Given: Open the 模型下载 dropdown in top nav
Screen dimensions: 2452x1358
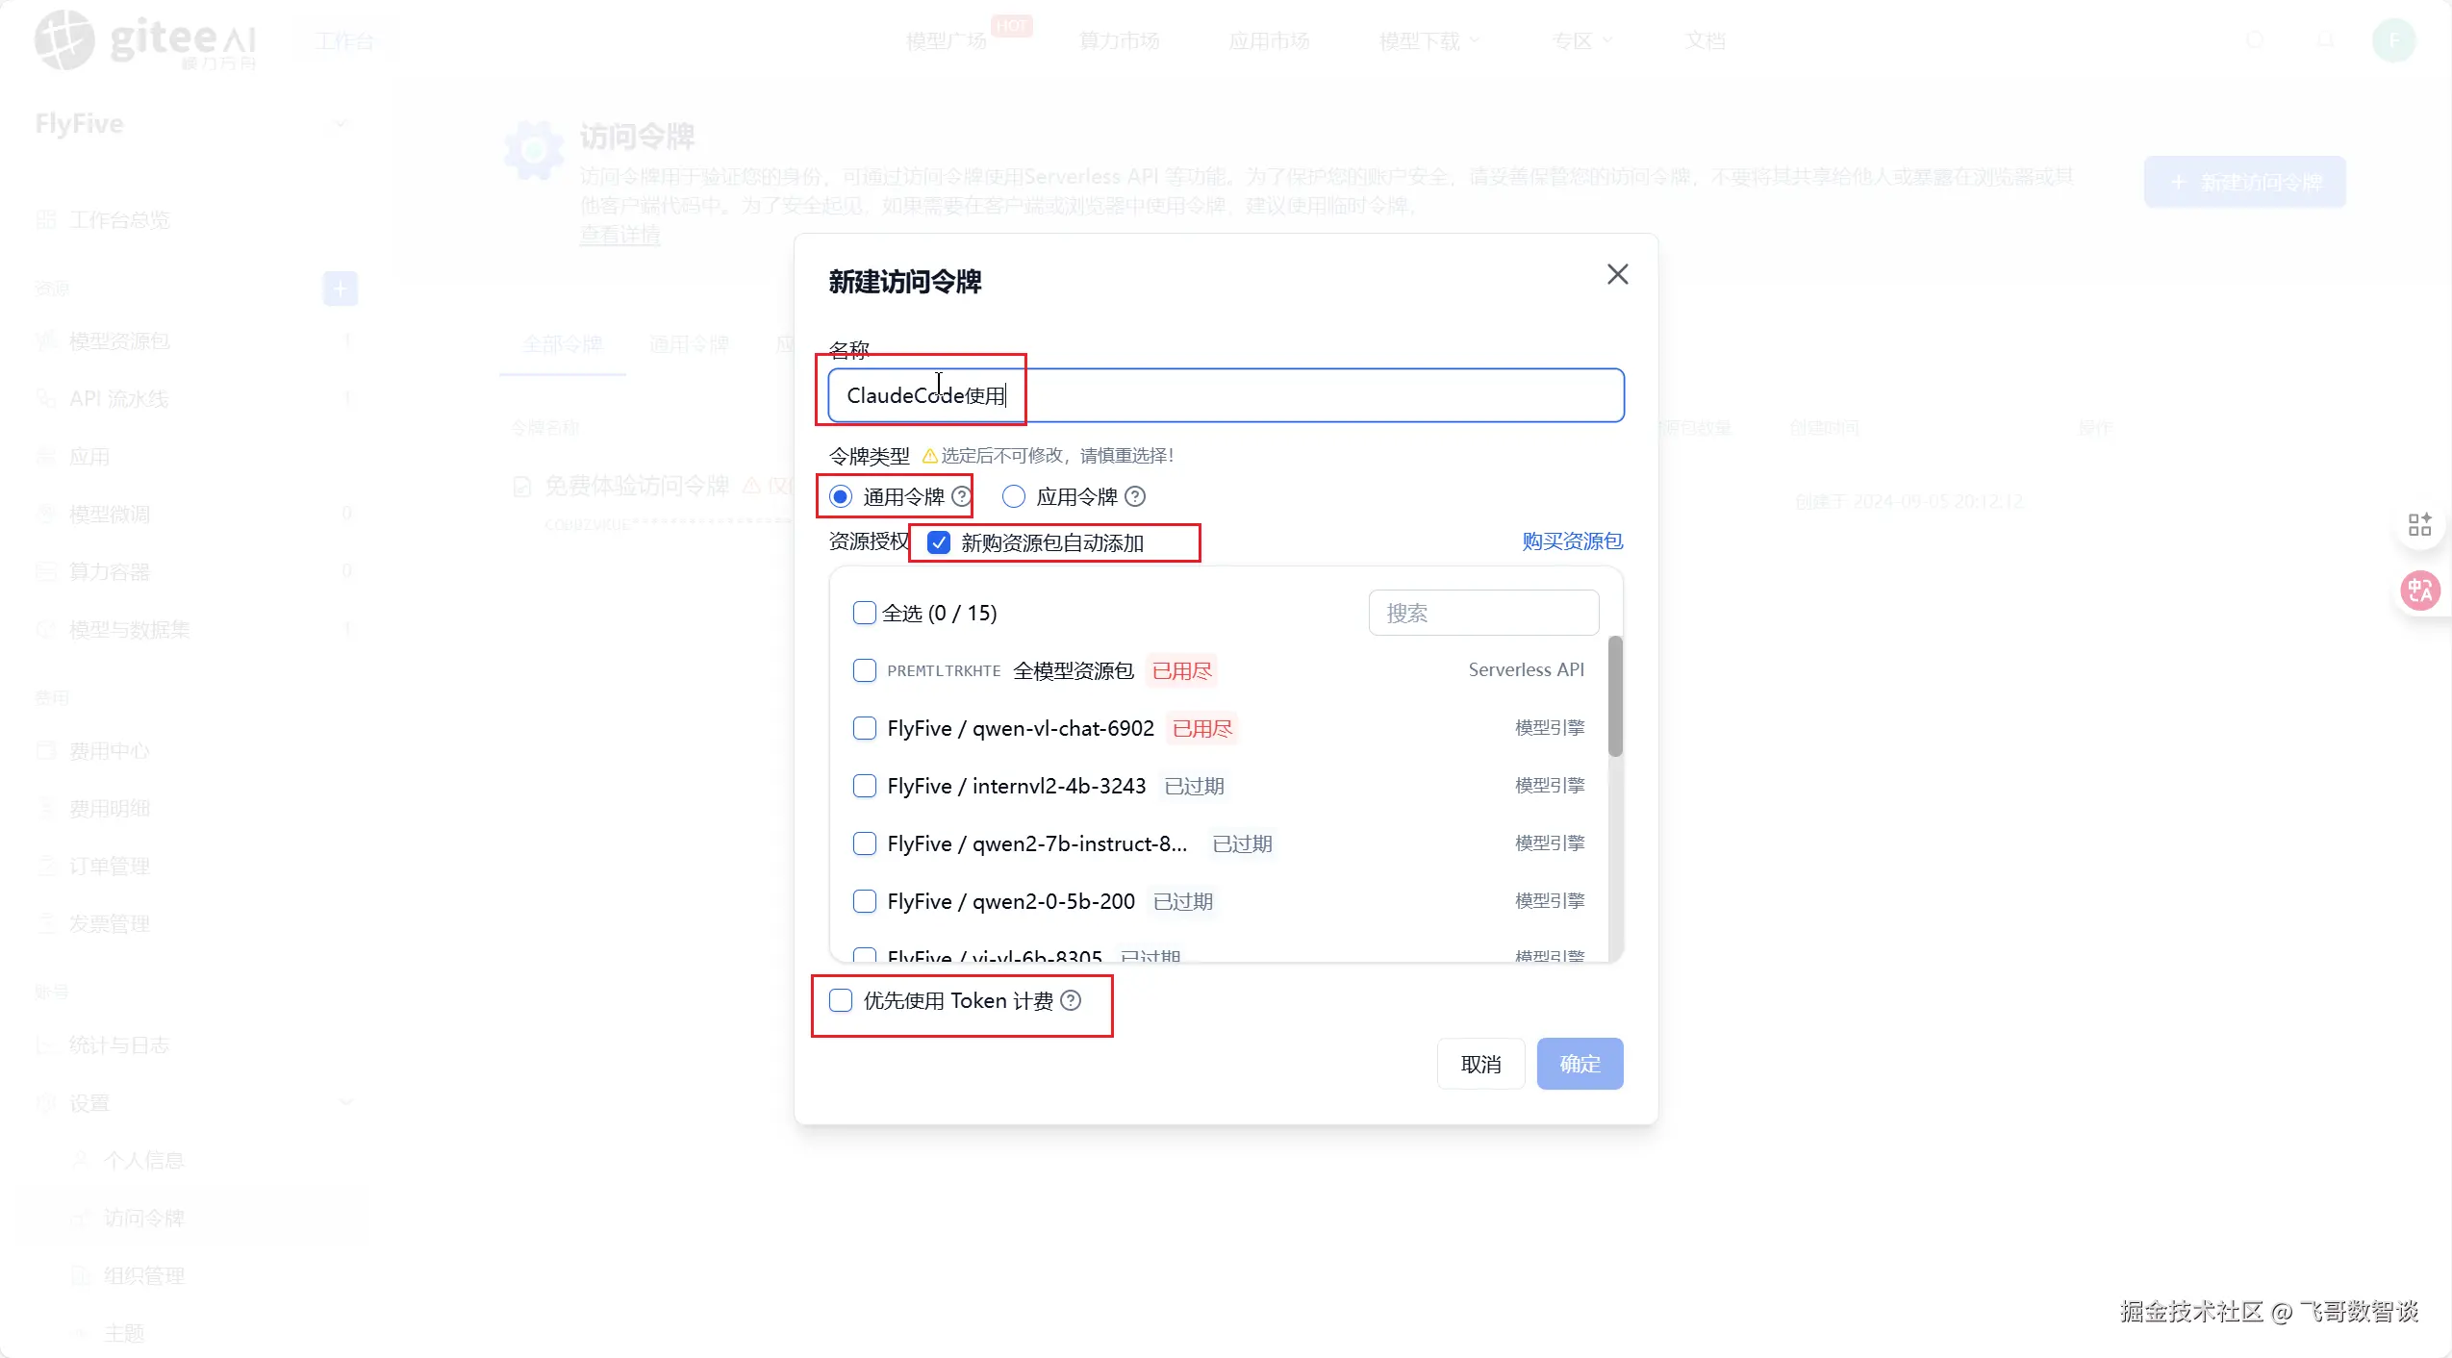Looking at the screenshot, I should [x=1428, y=41].
